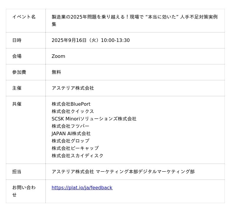Click SCSK Minoriソリューションズ株式会社 entry
Screen dimensions: 236x212
pos(94,119)
